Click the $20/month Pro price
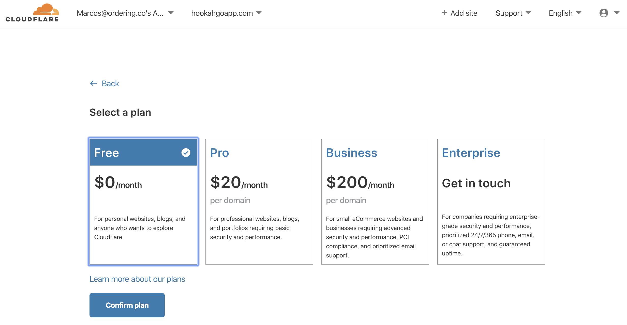This screenshot has height=325, width=627. coord(239,183)
